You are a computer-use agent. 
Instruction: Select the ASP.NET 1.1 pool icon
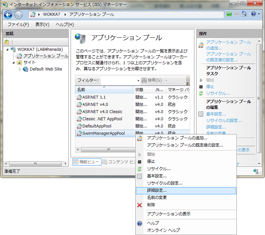(x=79, y=97)
